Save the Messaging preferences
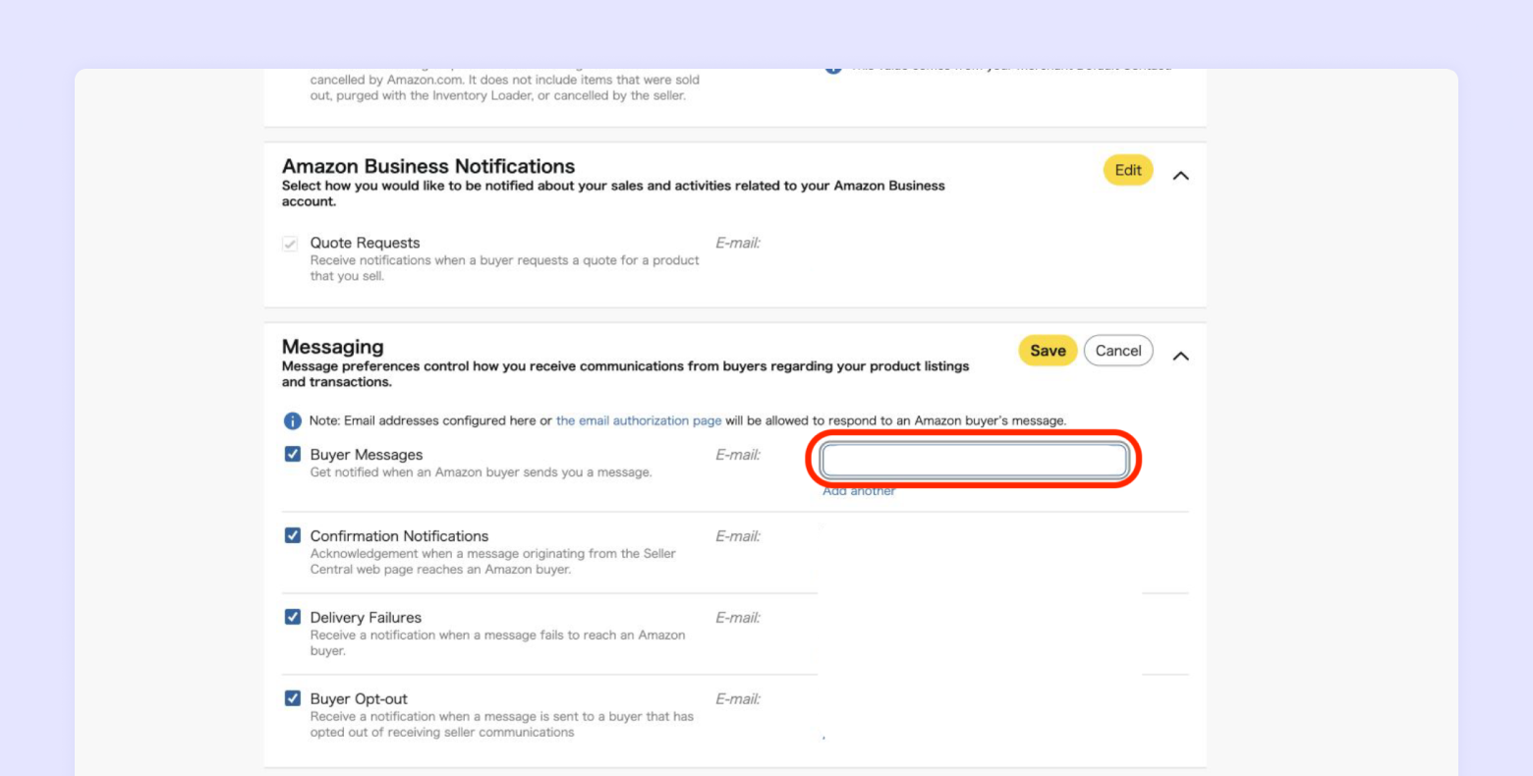The height and width of the screenshot is (776, 1533). click(1048, 351)
